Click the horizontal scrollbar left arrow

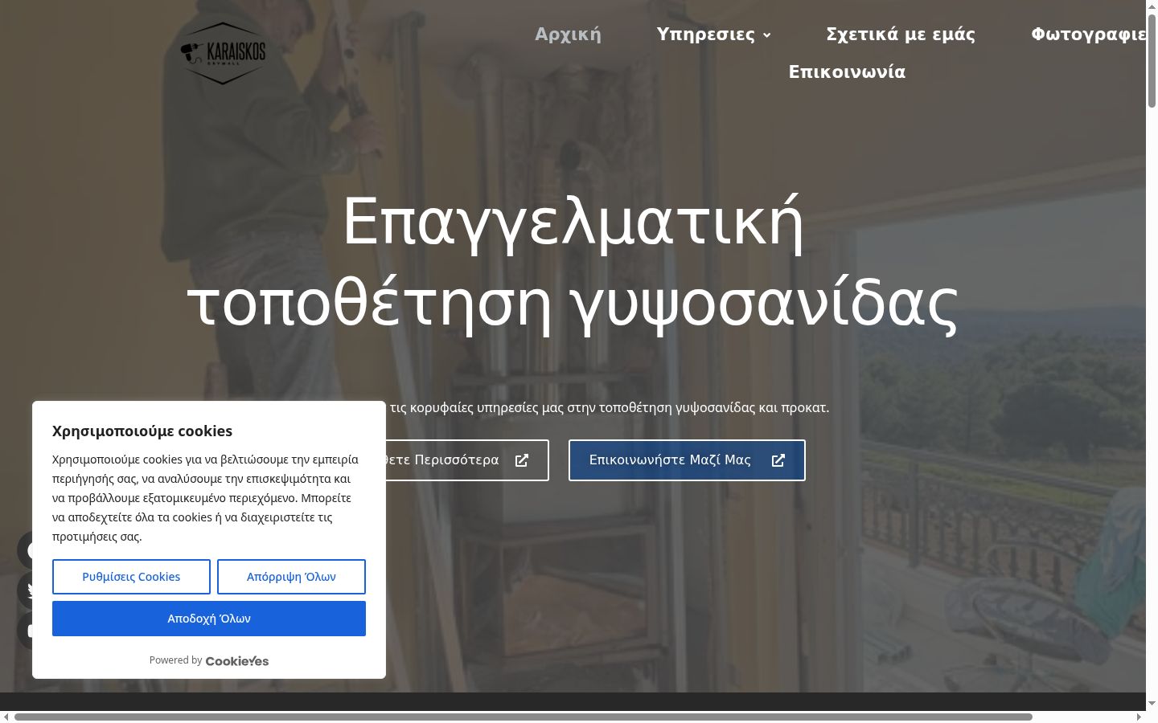(x=6, y=717)
